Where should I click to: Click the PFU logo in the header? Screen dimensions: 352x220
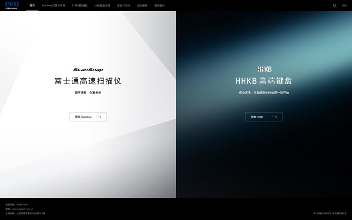tap(12, 5)
